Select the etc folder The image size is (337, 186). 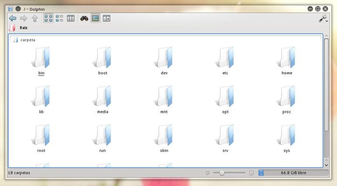(225, 61)
